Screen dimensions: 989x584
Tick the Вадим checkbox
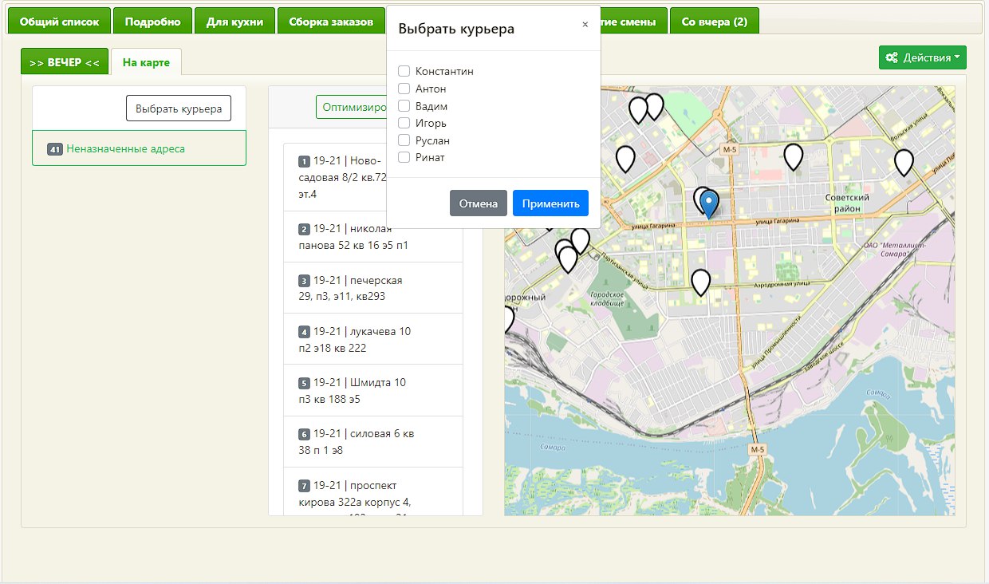[404, 106]
